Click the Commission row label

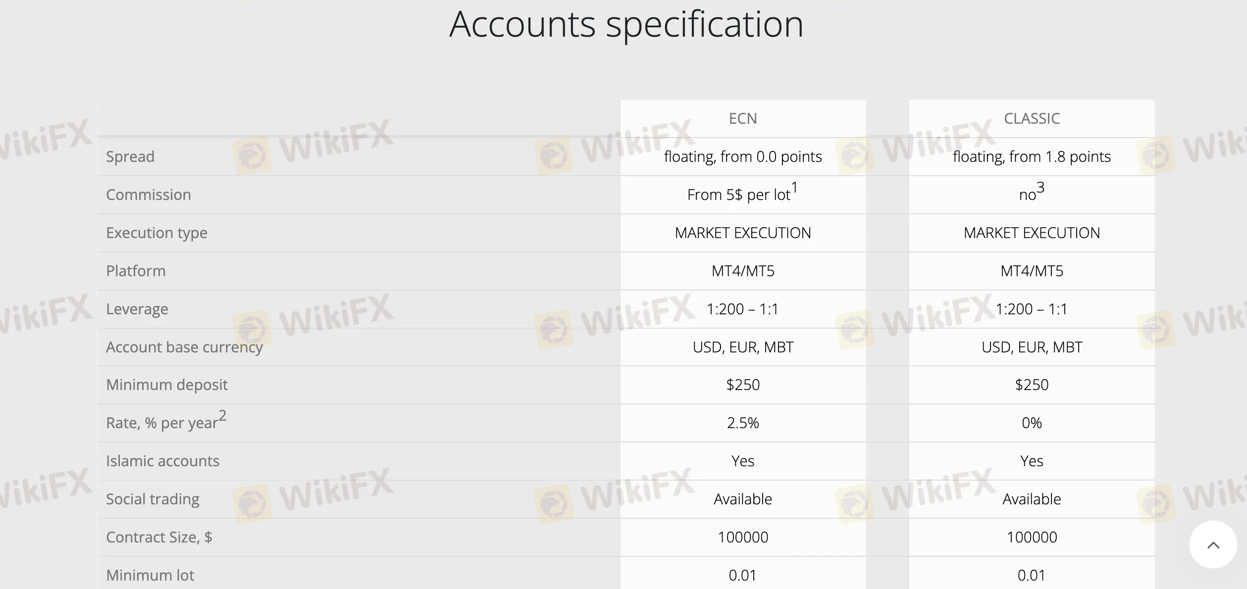(148, 195)
